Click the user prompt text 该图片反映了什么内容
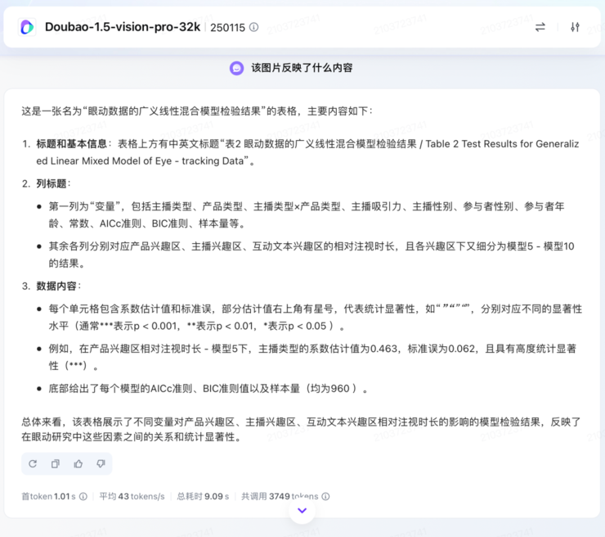The height and width of the screenshot is (537, 605). click(302, 68)
